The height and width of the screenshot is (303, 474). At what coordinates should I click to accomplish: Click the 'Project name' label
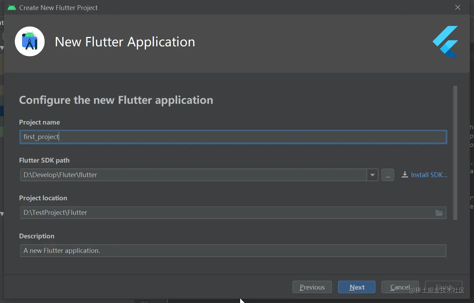(x=39, y=122)
